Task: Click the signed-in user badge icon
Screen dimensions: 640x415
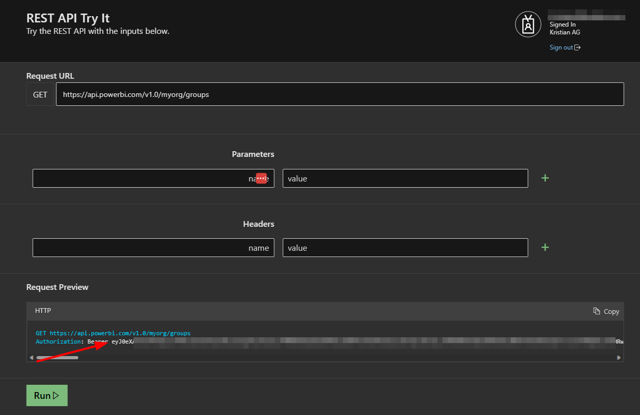Action: coord(528,25)
